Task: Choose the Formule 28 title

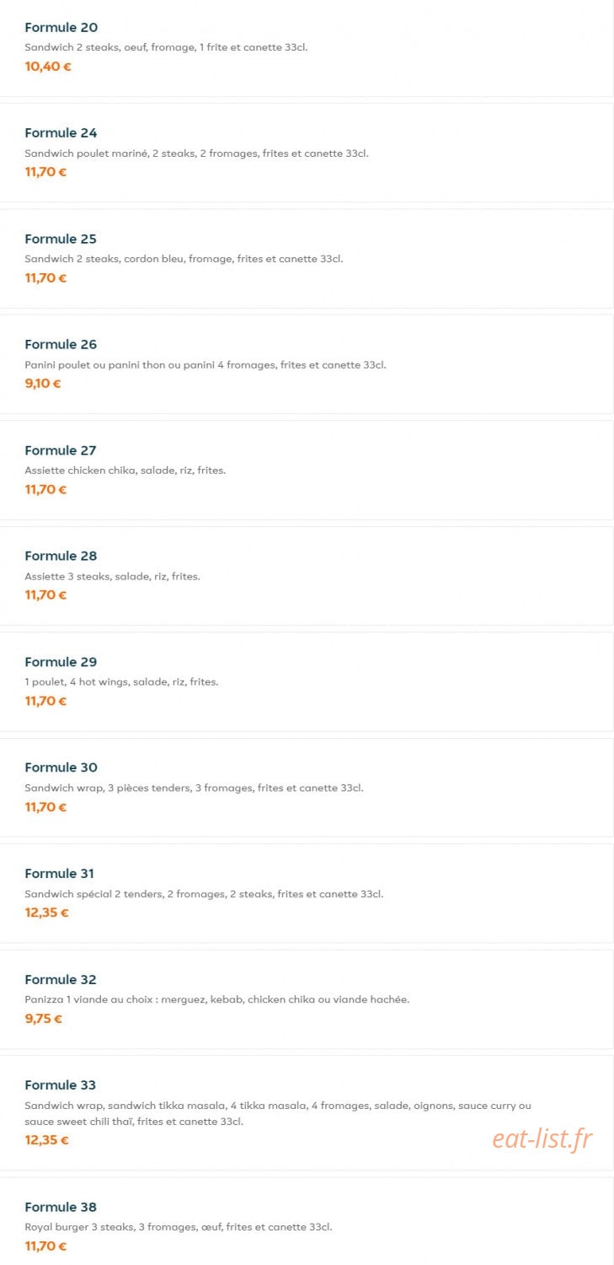Action: pos(61,556)
